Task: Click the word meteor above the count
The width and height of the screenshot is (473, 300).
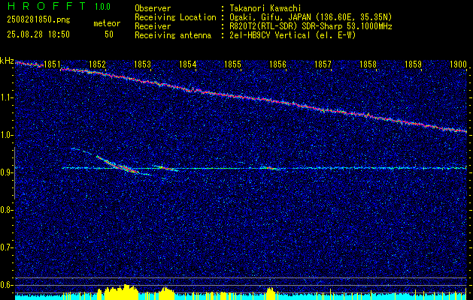Action: 107,23
